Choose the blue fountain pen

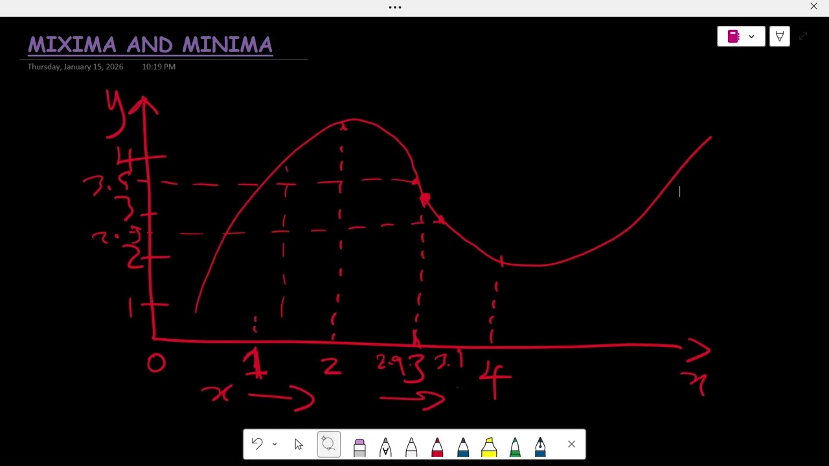tap(541, 447)
